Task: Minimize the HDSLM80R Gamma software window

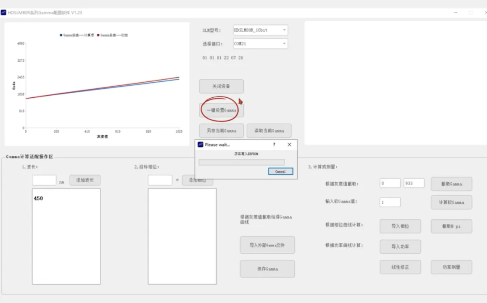Action: coord(455,13)
